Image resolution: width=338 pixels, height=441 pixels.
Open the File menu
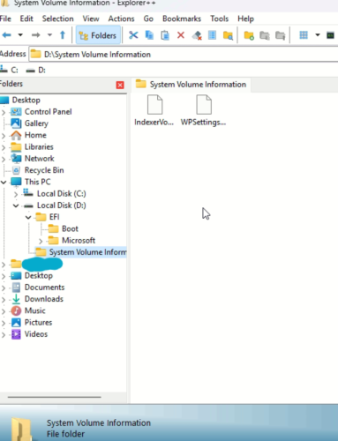5,19
